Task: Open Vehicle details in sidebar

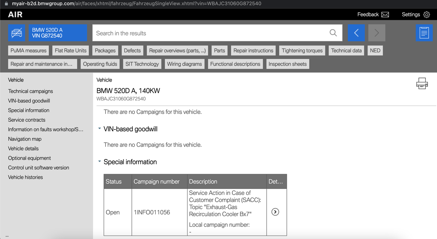Action: click(23, 149)
